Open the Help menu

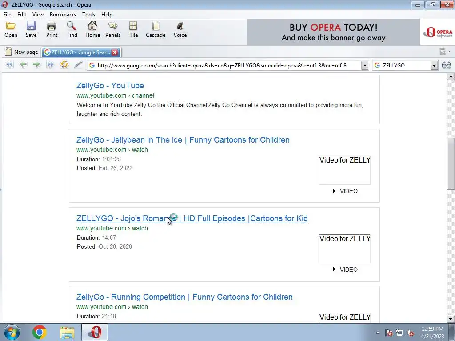point(107,15)
